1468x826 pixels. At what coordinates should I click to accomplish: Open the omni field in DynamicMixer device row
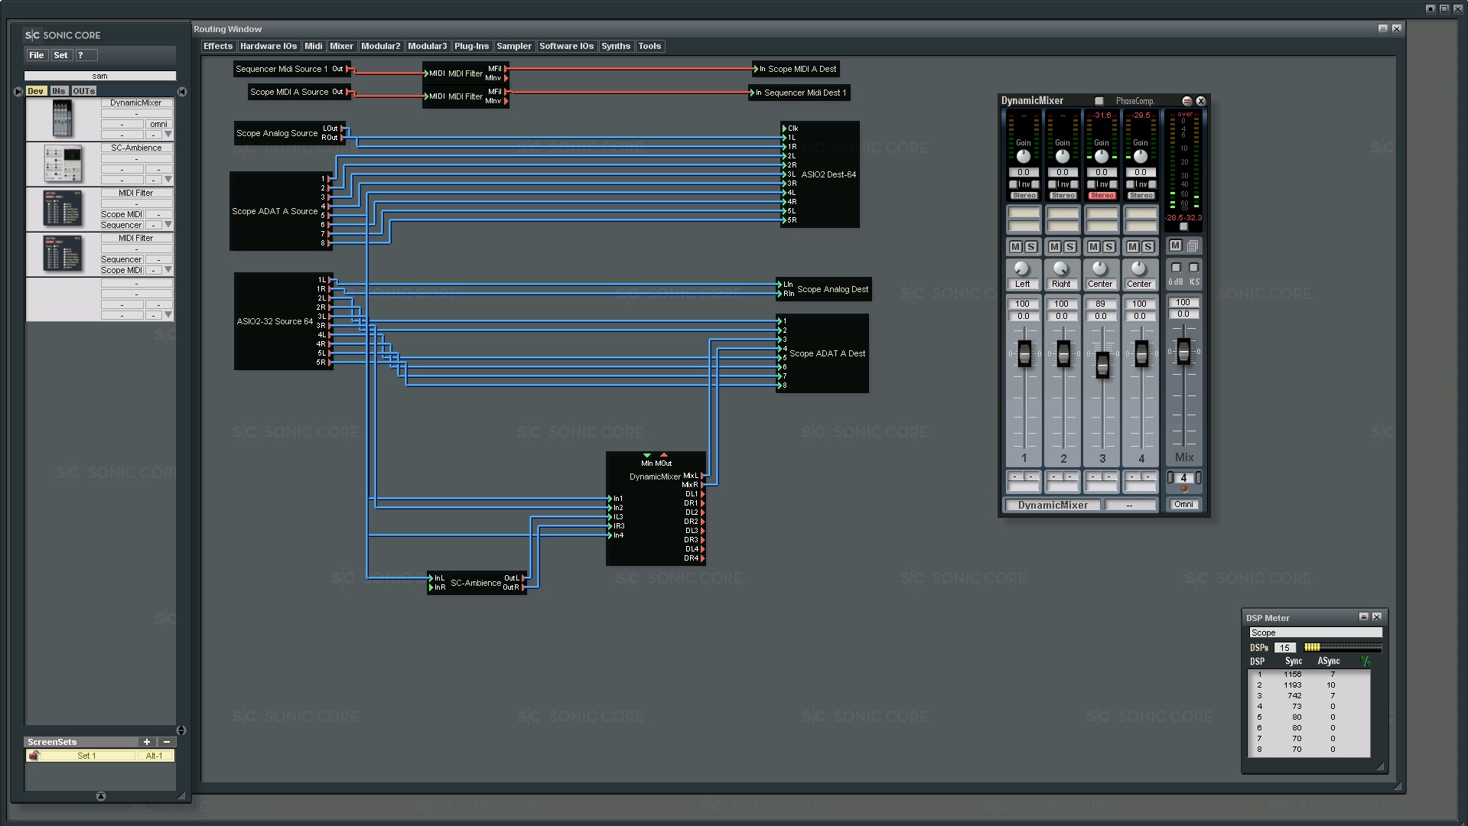click(x=159, y=124)
